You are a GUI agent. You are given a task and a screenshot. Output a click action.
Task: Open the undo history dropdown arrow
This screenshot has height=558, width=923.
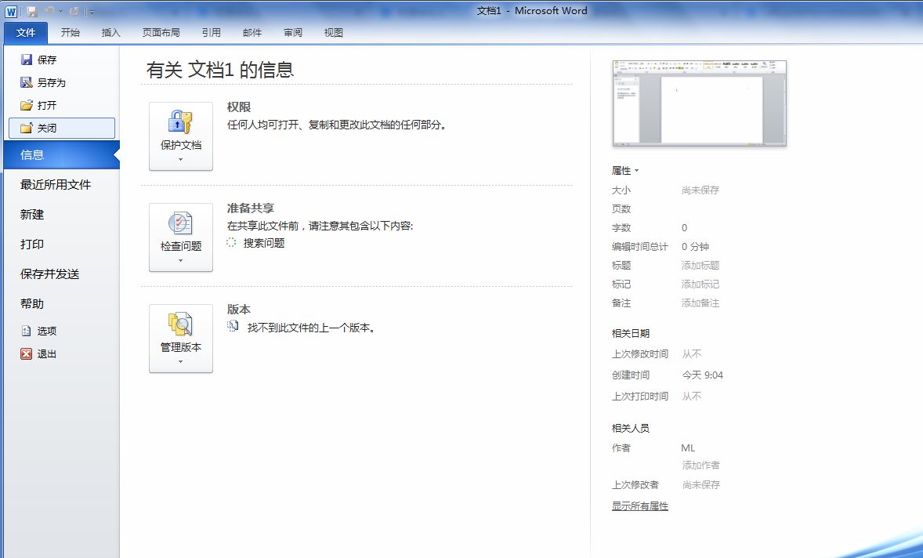[60, 11]
